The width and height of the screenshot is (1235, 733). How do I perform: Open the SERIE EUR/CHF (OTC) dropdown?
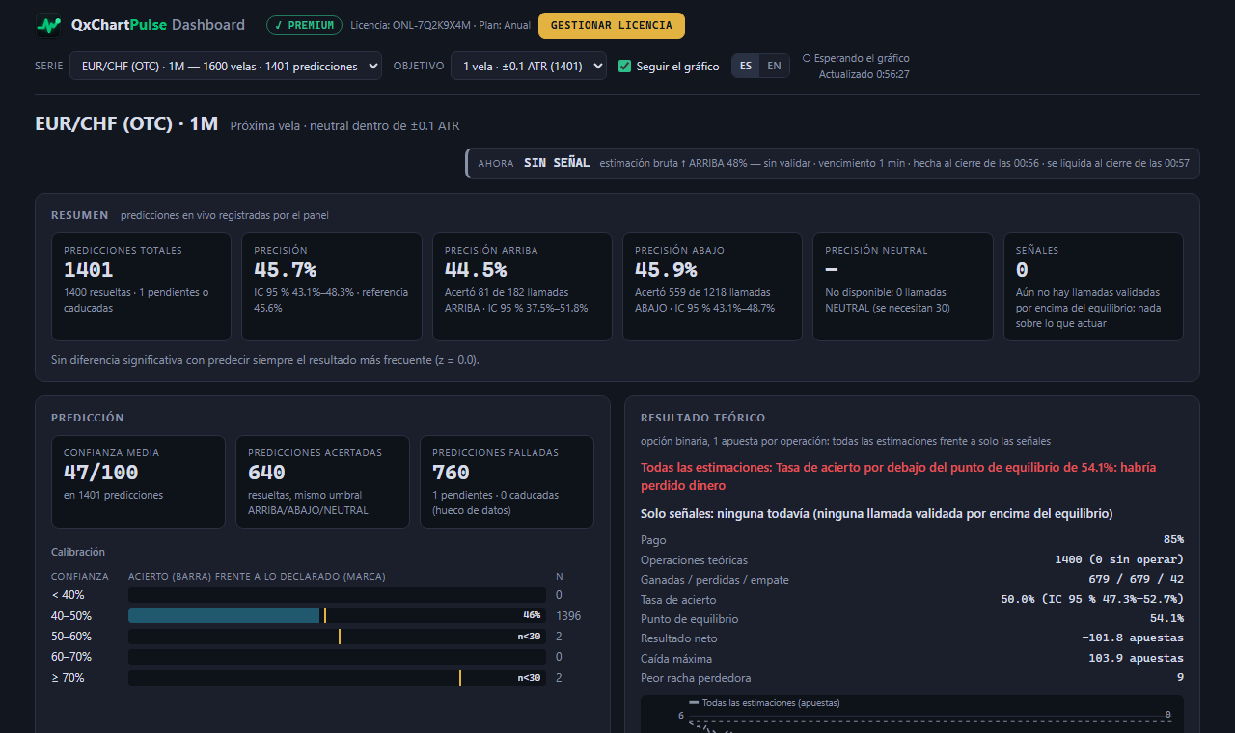[226, 66]
